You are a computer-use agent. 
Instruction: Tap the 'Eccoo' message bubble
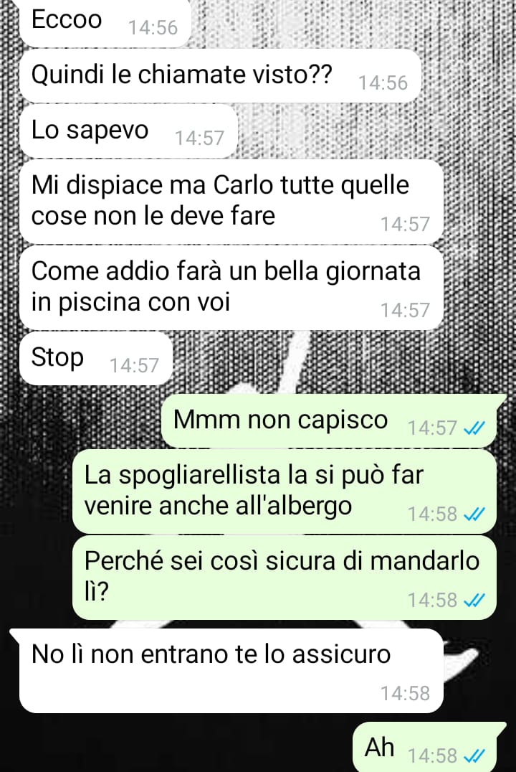105,23
